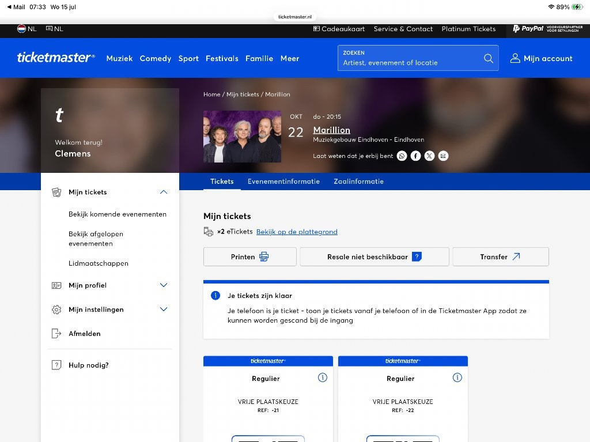This screenshot has height=442, width=590.
Task: Share event via email icon
Action: (443, 156)
